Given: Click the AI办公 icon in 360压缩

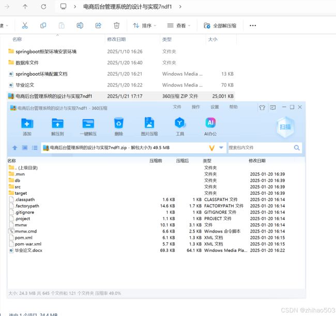Looking at the screenshot, I should pyautogui.click(x=210, y=126).
